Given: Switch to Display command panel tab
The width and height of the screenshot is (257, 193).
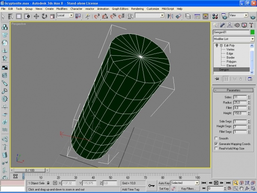Looking at the screenshot, I should (x=244, y=25).
